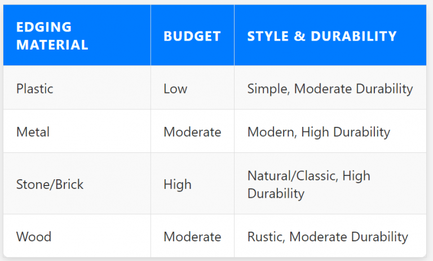Click the word 'EDGING' in the header
The image size is (433, 261).
coord(44,27)
